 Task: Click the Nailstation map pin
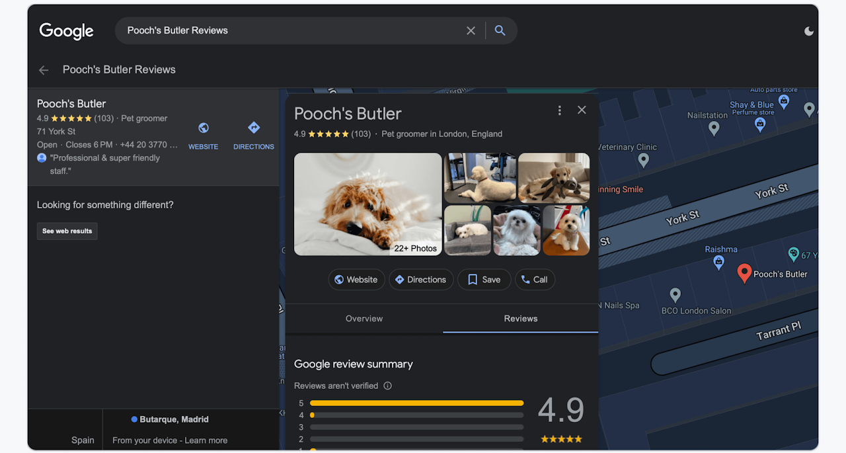(714, 128)
